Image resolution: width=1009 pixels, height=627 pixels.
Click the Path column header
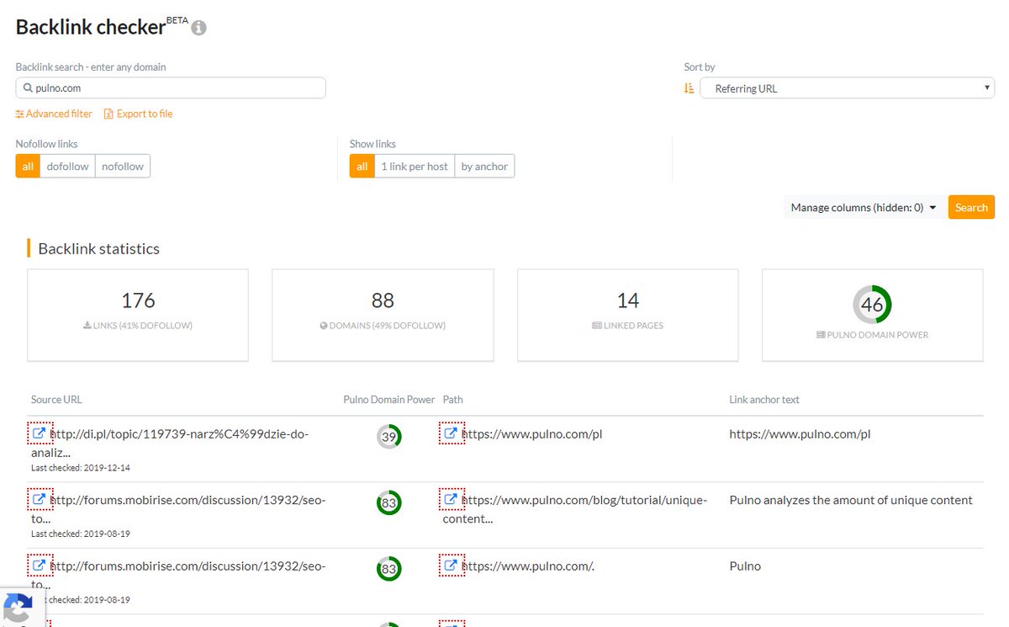click(453, 400)
